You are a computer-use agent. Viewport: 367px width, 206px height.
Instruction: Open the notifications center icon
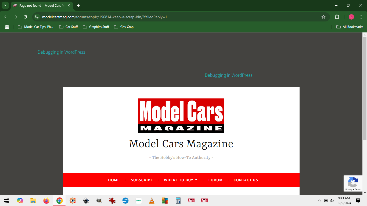click(x=358, y=201)
